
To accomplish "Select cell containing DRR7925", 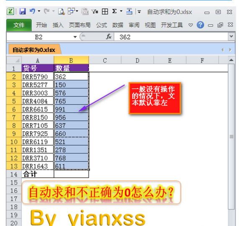I will point(38,133).
